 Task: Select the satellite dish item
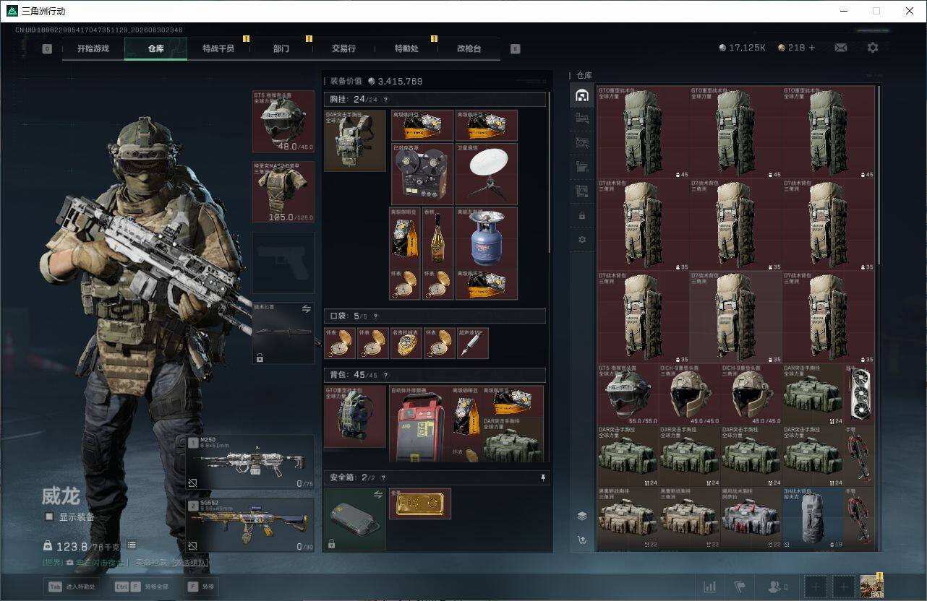(487, 174)
